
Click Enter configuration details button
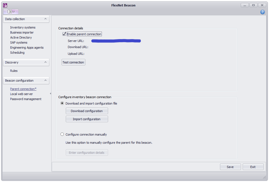[x=87, y=153]
